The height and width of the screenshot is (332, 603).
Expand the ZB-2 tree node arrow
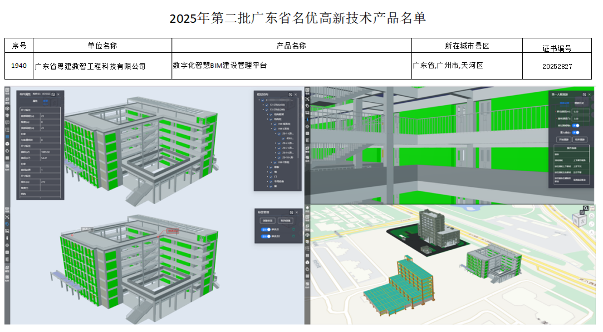click(277, 143)
